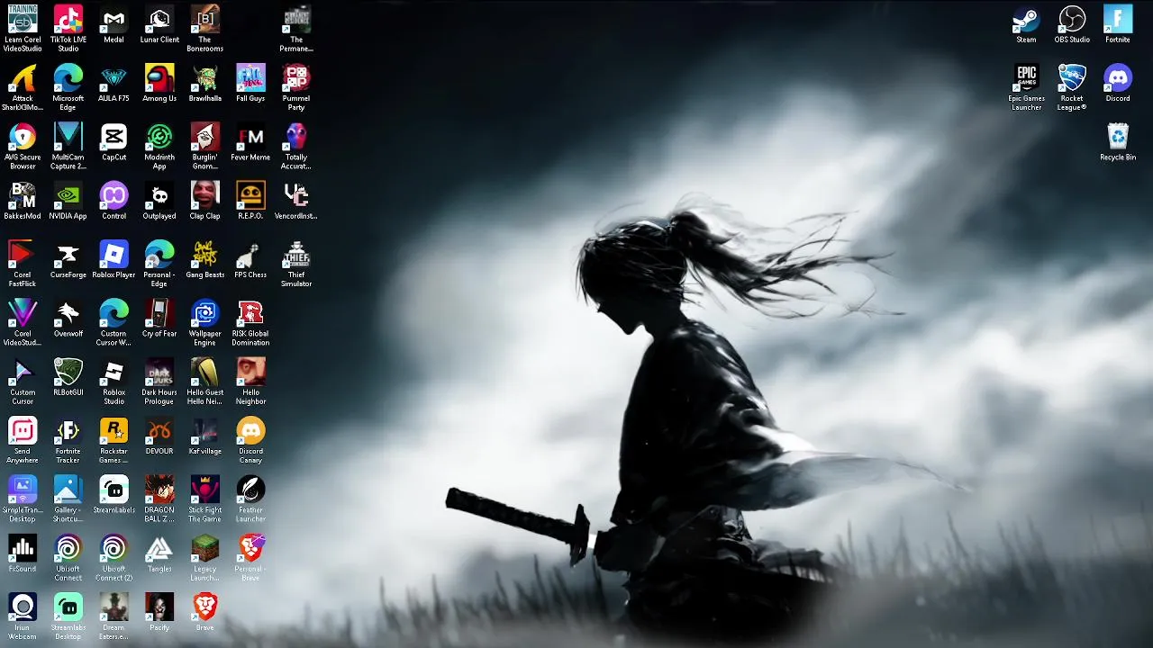Image resolution: width=1153 pixels, height=648 pixels.
Task: Open the FxSound desktop icon
Action: coord(23,553)
